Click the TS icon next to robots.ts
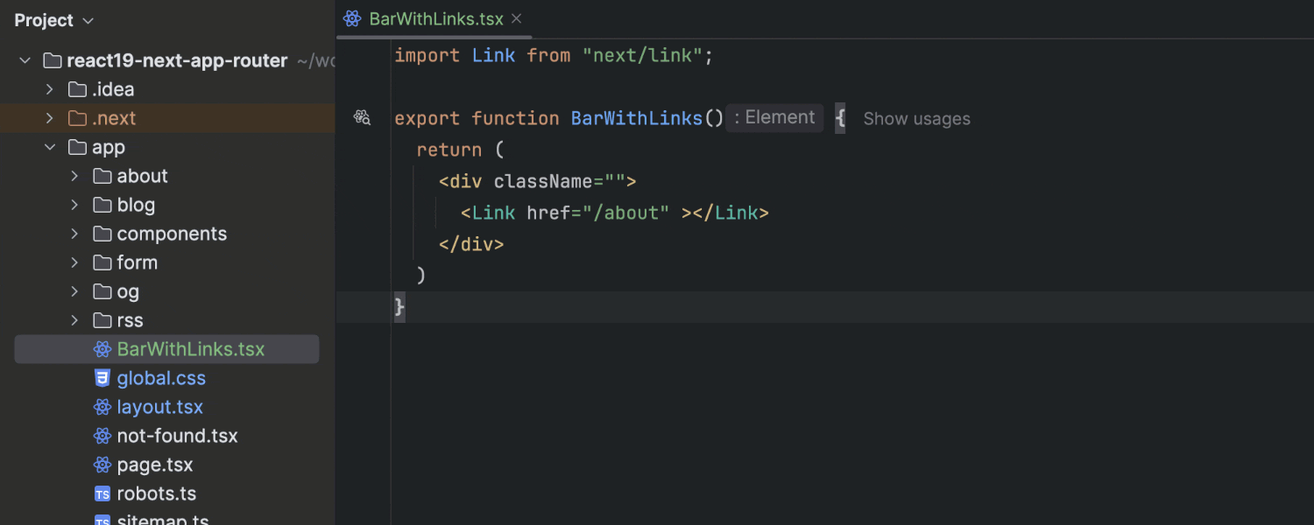 pos(102,493)
